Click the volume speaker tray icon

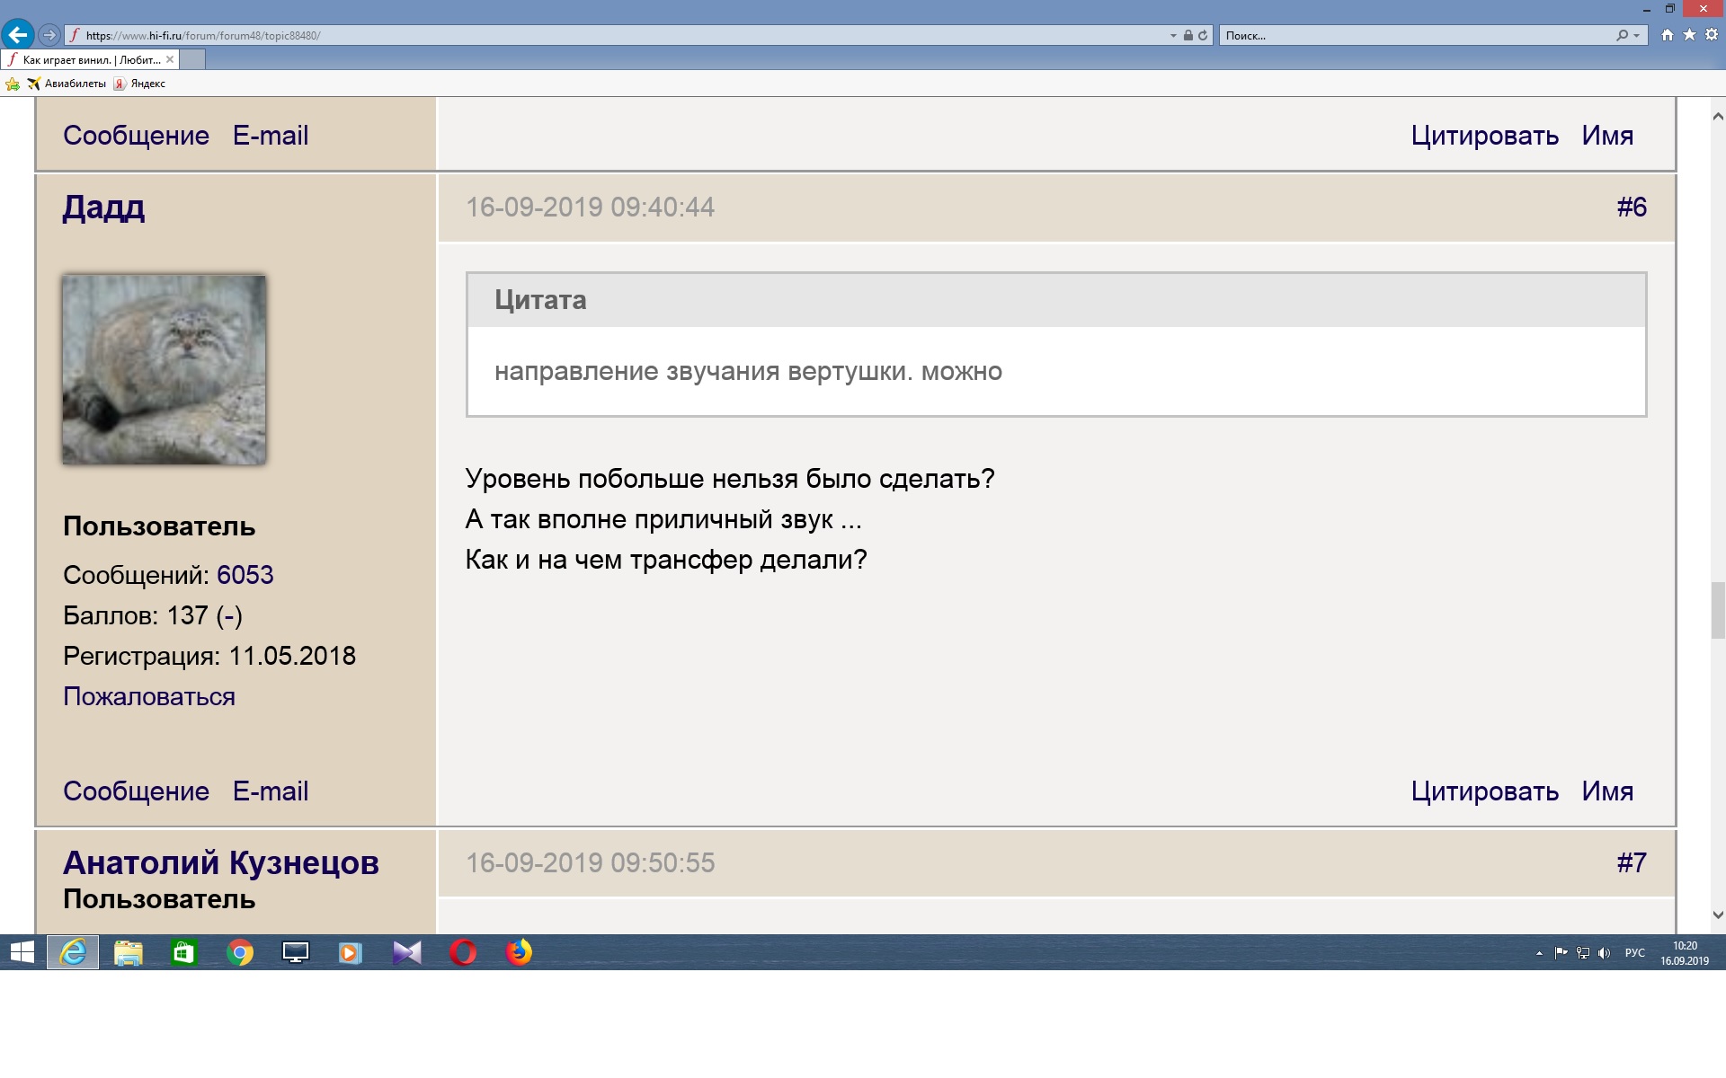coord(1605,953)
